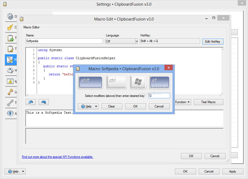248x179 pixels.
Task: Open the gear Options tab in Settings sidebar
Action: click(11, 16)
